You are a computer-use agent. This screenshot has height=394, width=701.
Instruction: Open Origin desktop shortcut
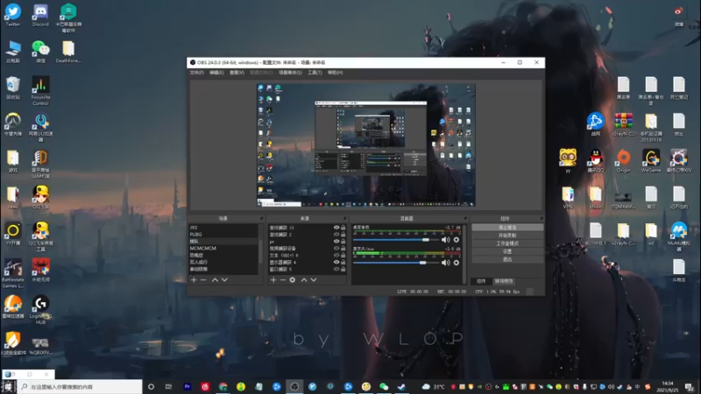(623, 161)
